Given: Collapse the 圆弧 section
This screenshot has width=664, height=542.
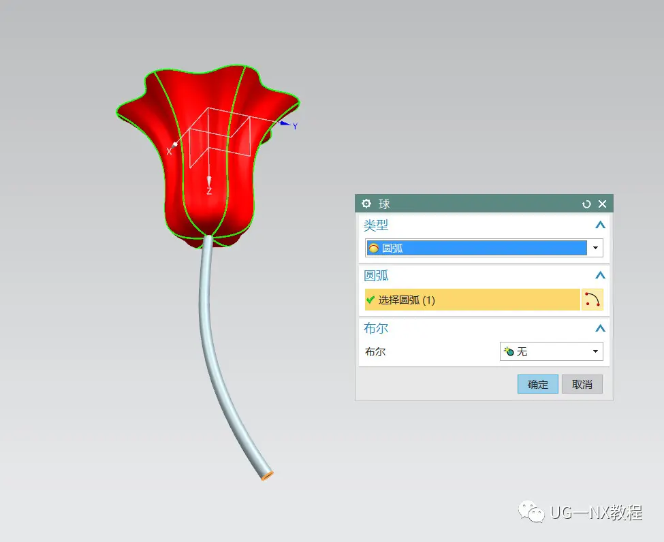Looking at the screenshot, I should click(x=600, y=275).
